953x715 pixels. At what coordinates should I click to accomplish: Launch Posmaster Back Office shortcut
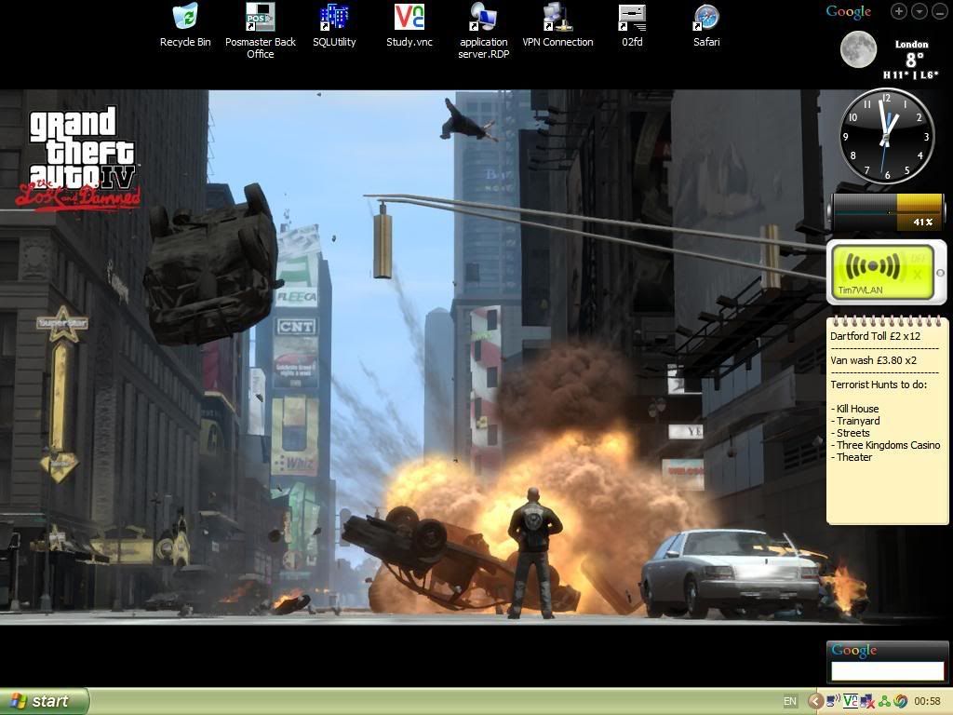(261, 31)
